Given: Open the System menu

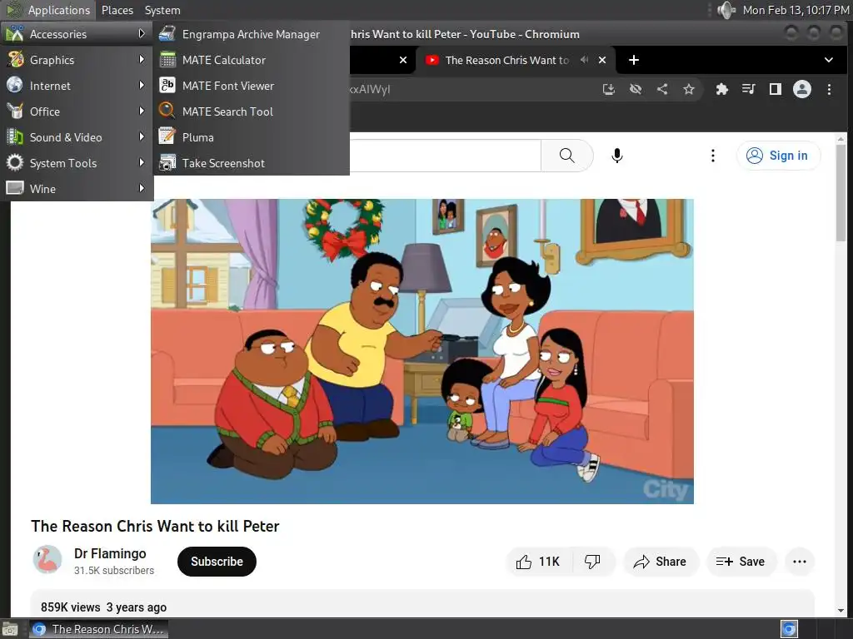Looking at the screenshot, I should pos(162,10).
